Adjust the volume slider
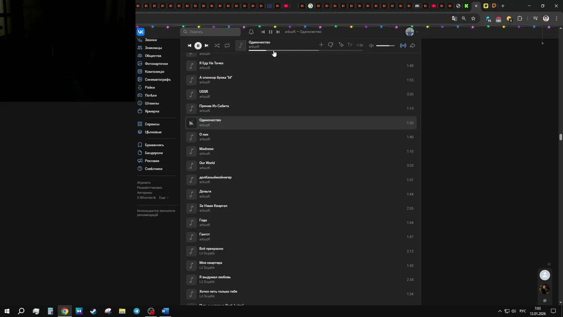Viewport: 563px width, 317px height. tap(385, 45)
